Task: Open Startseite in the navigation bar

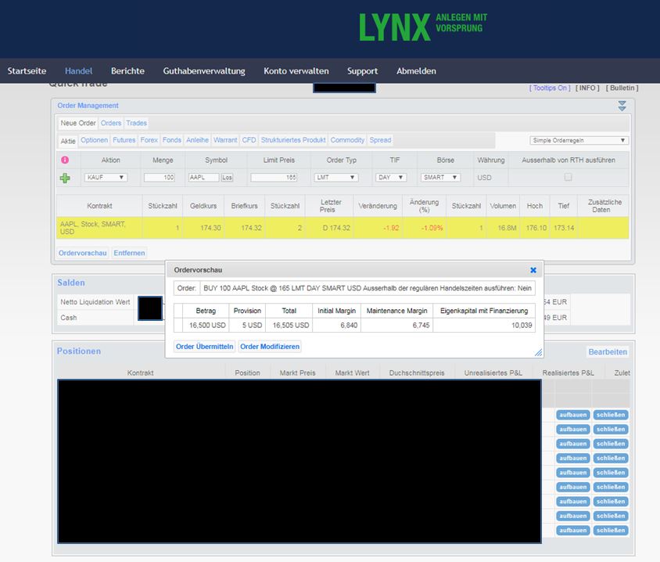Action: [x=27, y=70]
